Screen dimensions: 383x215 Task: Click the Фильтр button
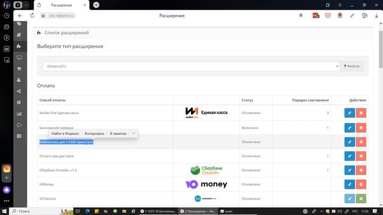coord(351,66)
